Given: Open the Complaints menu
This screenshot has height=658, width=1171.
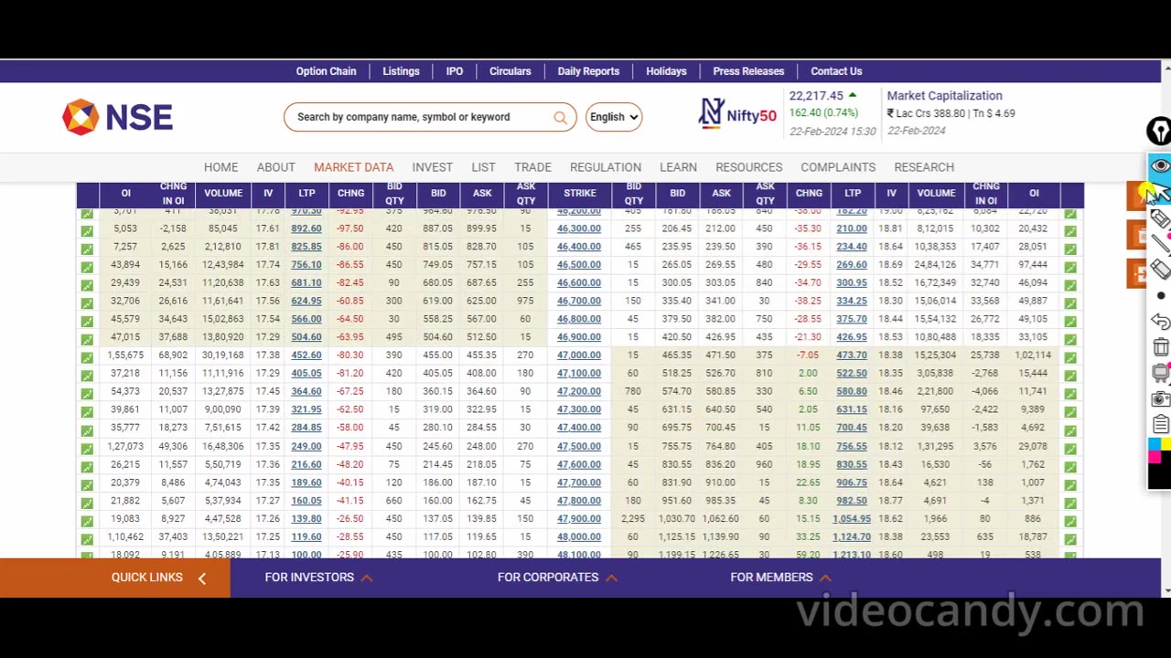Looking at the screenshot, I should pos(838,167).
